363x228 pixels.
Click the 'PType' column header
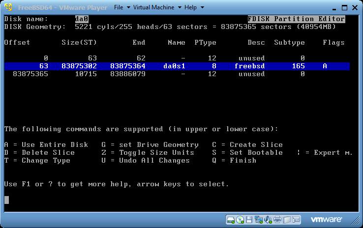[205, 43]
